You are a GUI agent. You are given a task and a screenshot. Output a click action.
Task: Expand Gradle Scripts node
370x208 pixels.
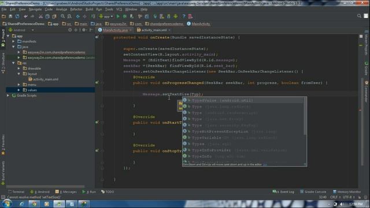8,95
